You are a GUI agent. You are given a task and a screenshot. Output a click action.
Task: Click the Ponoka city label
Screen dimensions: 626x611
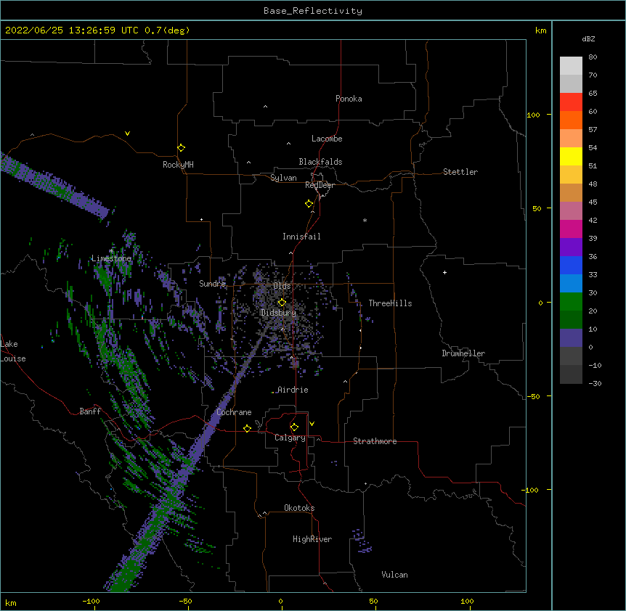(x=349, y=99)
